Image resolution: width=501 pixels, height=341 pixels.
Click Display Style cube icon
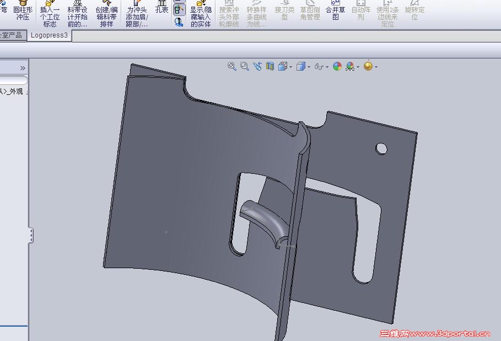click(301, 67)
